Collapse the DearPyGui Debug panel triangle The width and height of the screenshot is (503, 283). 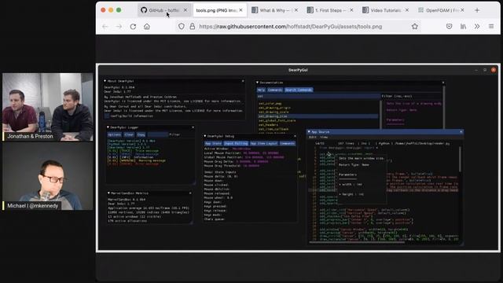[205, 136]
